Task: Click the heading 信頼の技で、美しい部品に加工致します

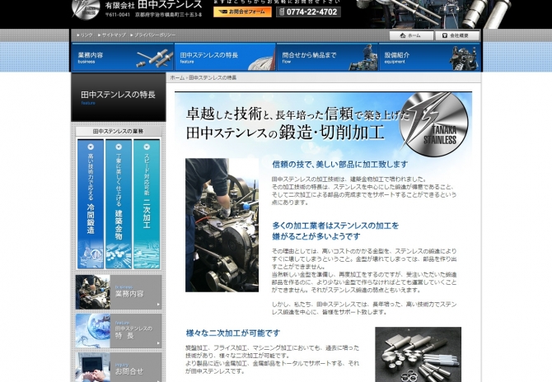Action: [339, 165]
